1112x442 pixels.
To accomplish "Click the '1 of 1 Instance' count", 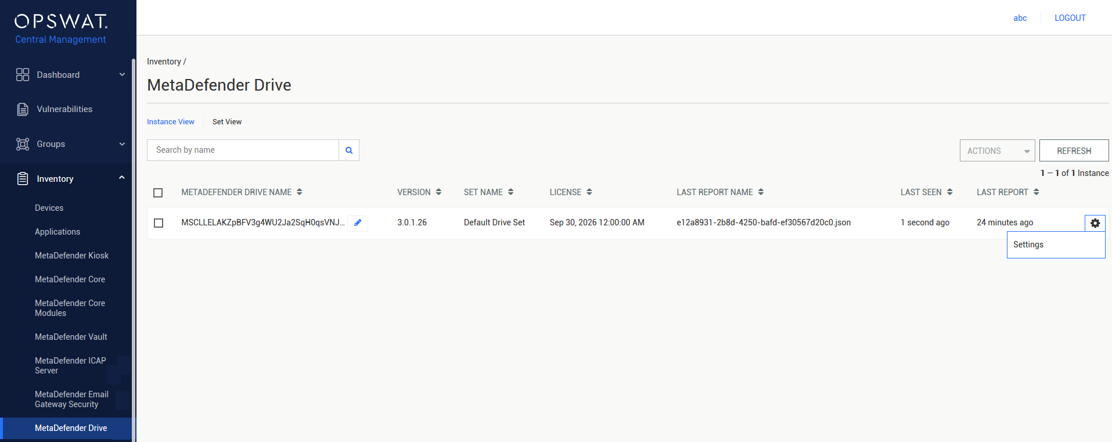I will [x=1074, y=173].
